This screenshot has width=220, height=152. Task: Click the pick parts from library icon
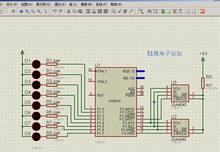(114, 11)
